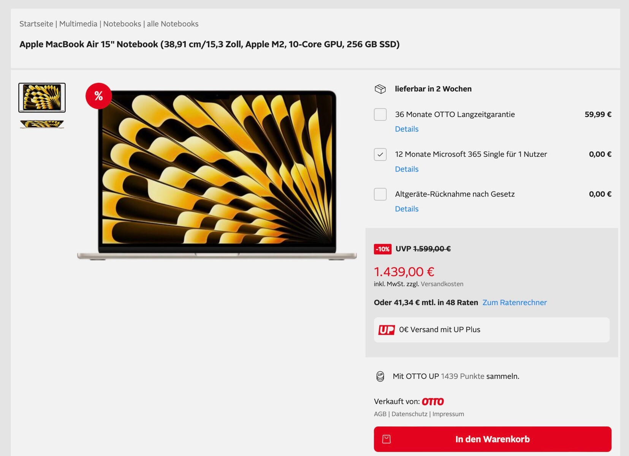
Task: Click the OTTO seller logo
Action: pos(433,402)
